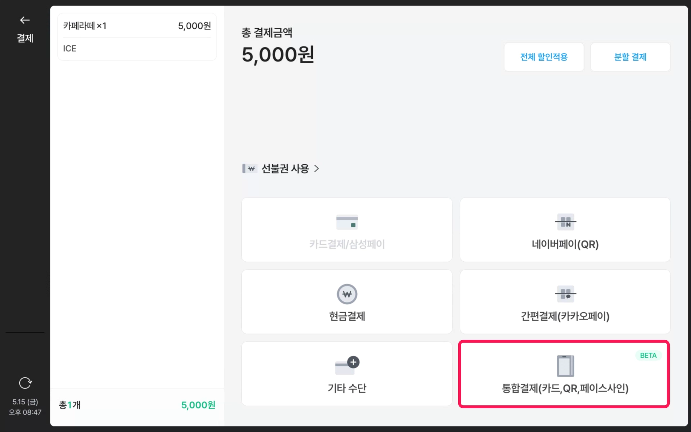Go back using the left arrow icon
Screen dimensions: 691x432
pyautogui.click(x=25, y=20)
